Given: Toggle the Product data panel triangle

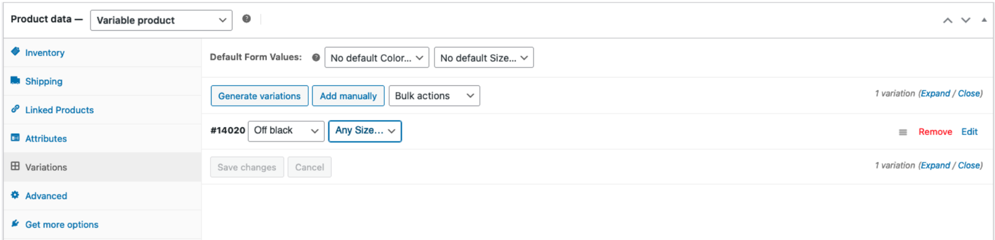Looking at the screenshot, I should [984, 20].
